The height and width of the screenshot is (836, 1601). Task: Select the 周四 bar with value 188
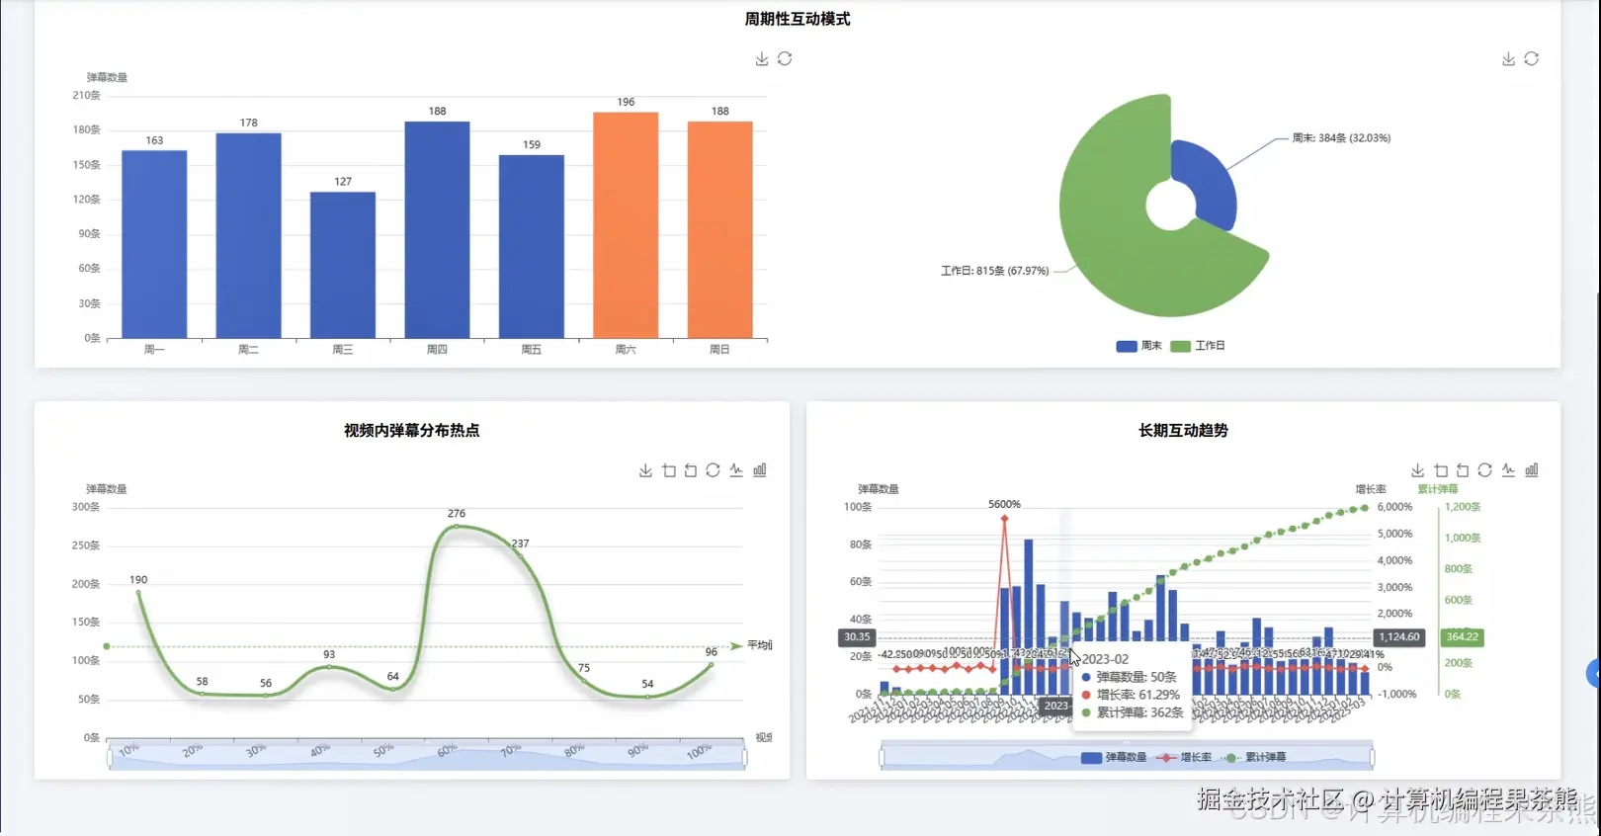click(437, 229)
